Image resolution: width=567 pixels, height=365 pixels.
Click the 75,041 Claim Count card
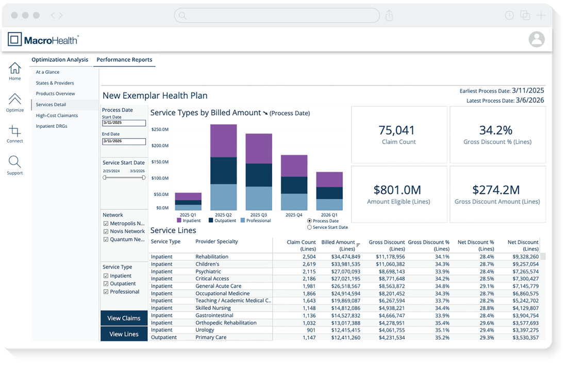[399, 135]
